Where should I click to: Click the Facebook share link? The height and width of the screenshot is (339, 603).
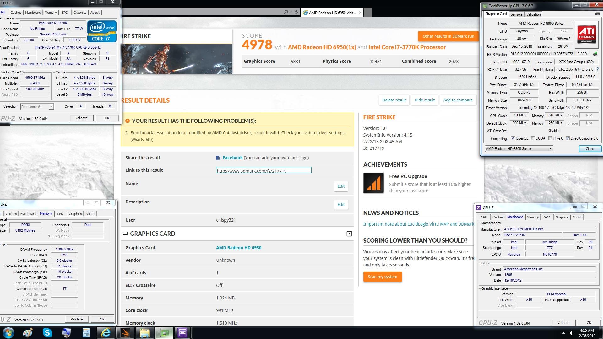click(232, 158)
